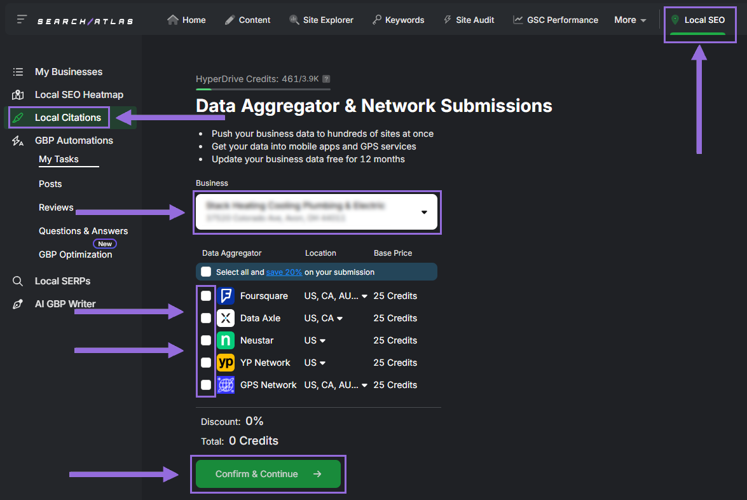Open AI GBP Writer tool
The height and width of the screenshot is (500, 747).
[65, 303]
